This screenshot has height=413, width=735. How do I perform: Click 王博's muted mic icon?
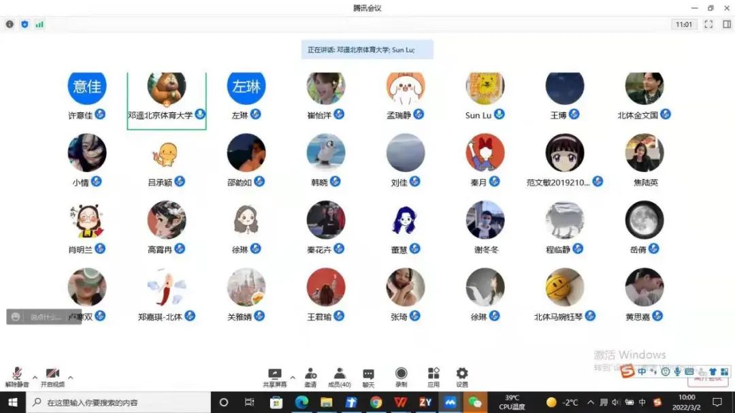574,114
